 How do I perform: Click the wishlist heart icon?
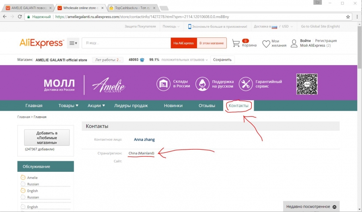tap(266, 43)
